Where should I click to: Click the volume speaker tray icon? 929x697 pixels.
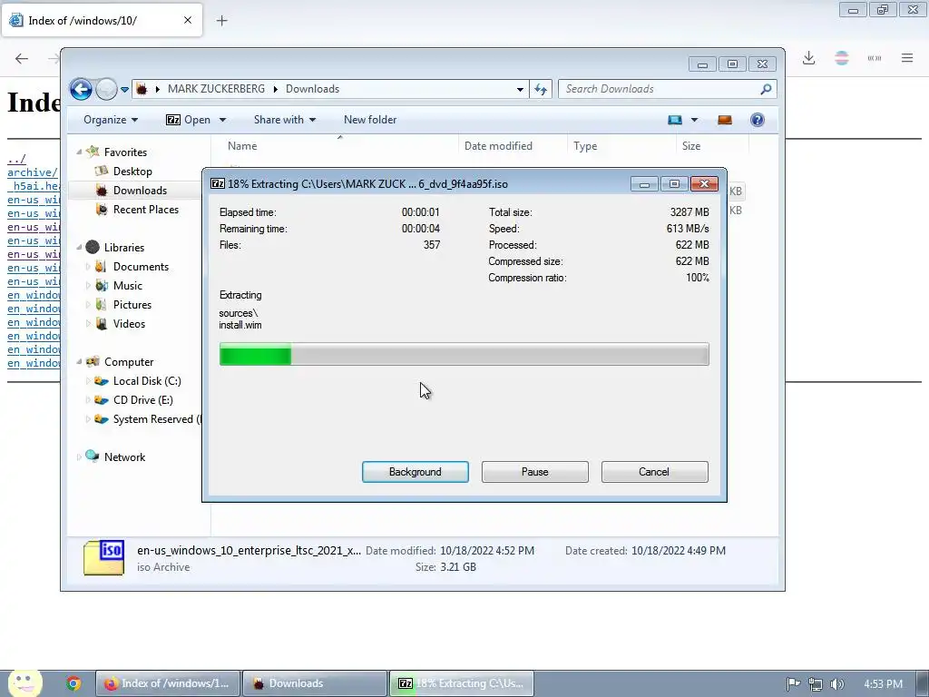[x=837, y=684]
